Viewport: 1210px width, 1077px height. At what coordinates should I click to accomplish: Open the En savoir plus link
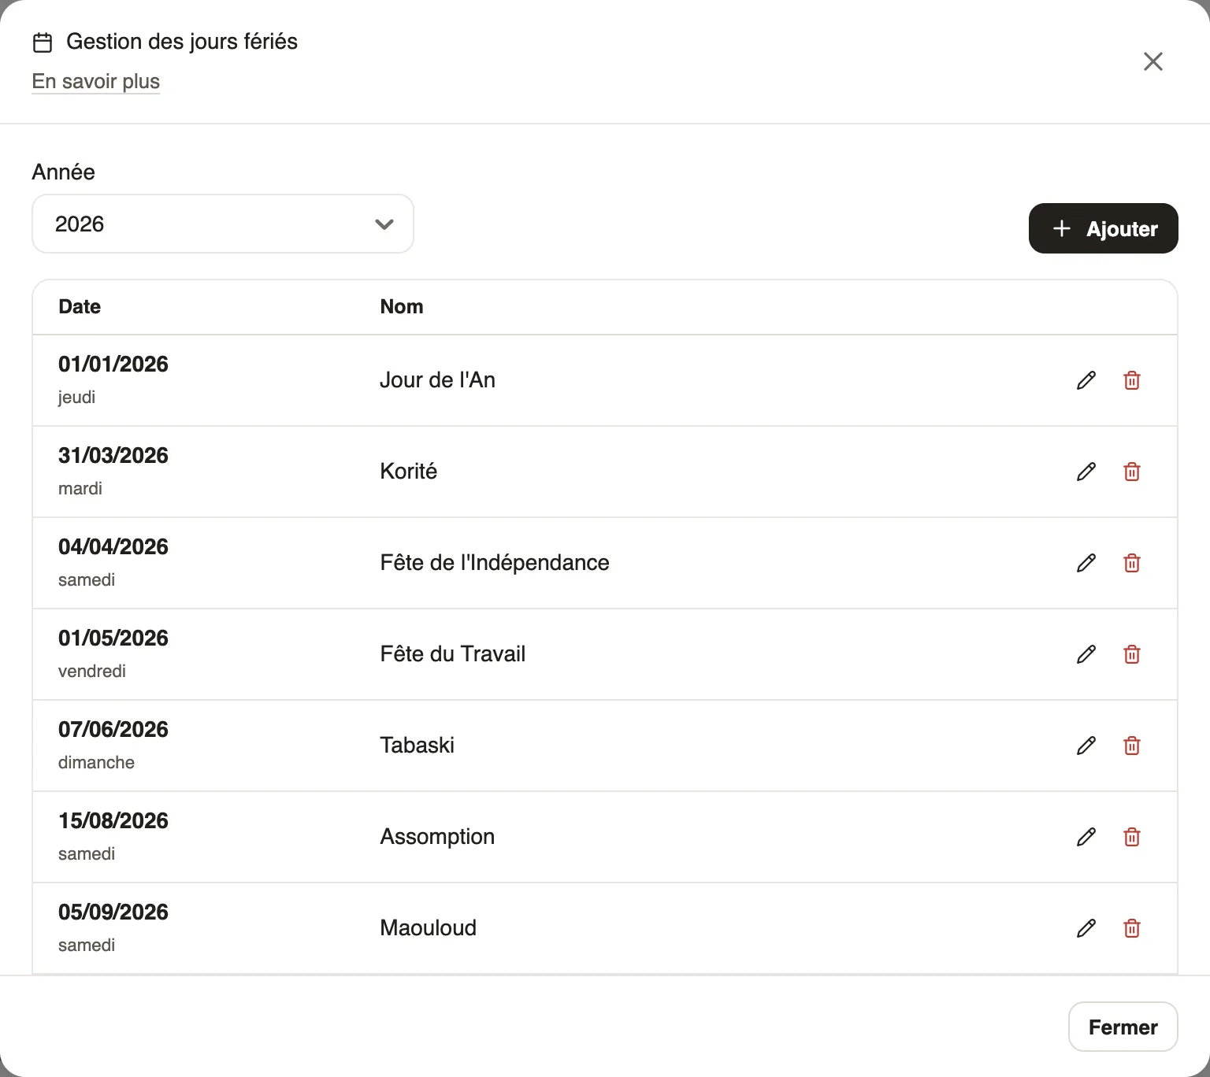point(96,82)
